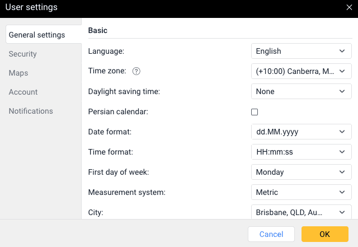Select First day of week dropdown
This screenshot has height=247, width=358.
point(301,172)
